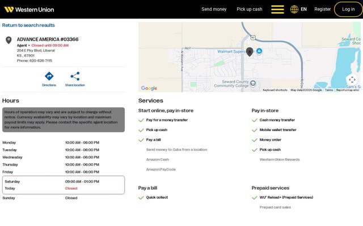Click the Monday hours row
363x226 pixels.
click(x=64, y=142)
